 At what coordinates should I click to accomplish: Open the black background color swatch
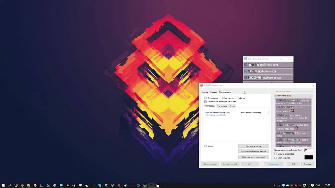309,157
